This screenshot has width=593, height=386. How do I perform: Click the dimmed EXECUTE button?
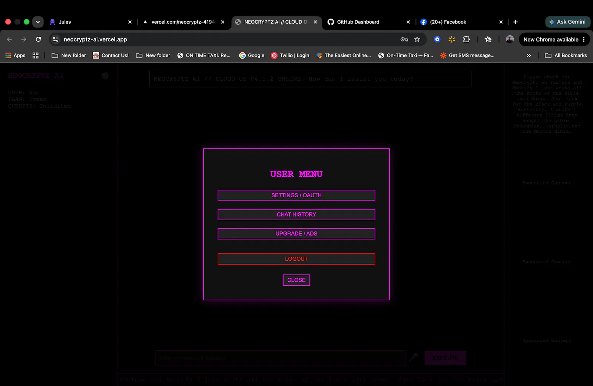pyautogui.click(x=445, y=358)
